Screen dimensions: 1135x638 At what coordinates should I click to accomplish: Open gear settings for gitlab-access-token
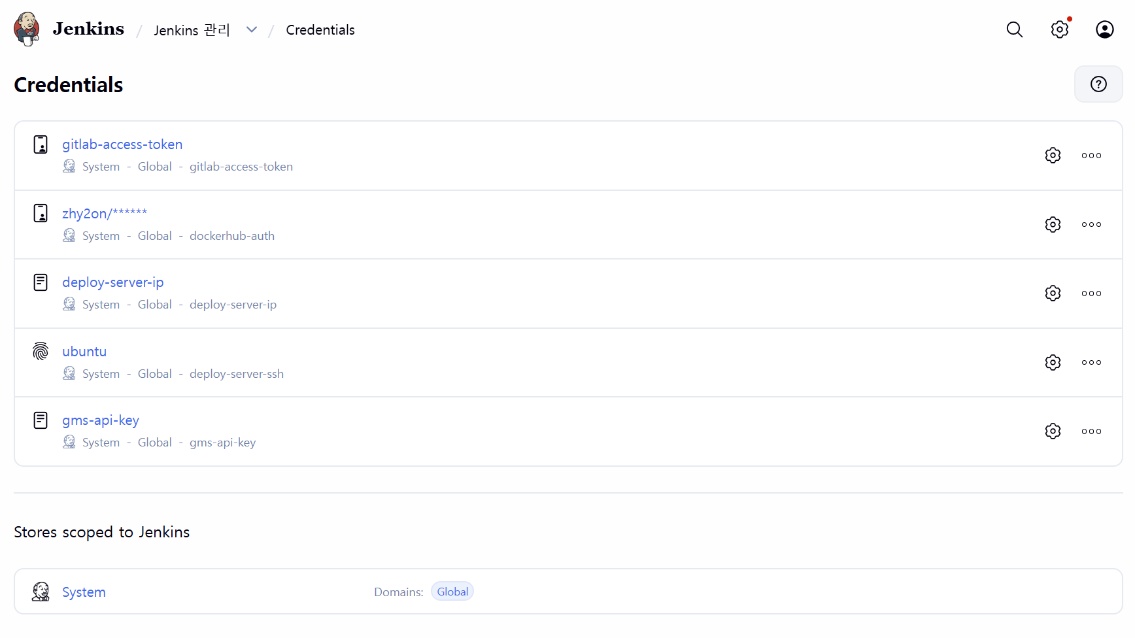point(1053,156)
